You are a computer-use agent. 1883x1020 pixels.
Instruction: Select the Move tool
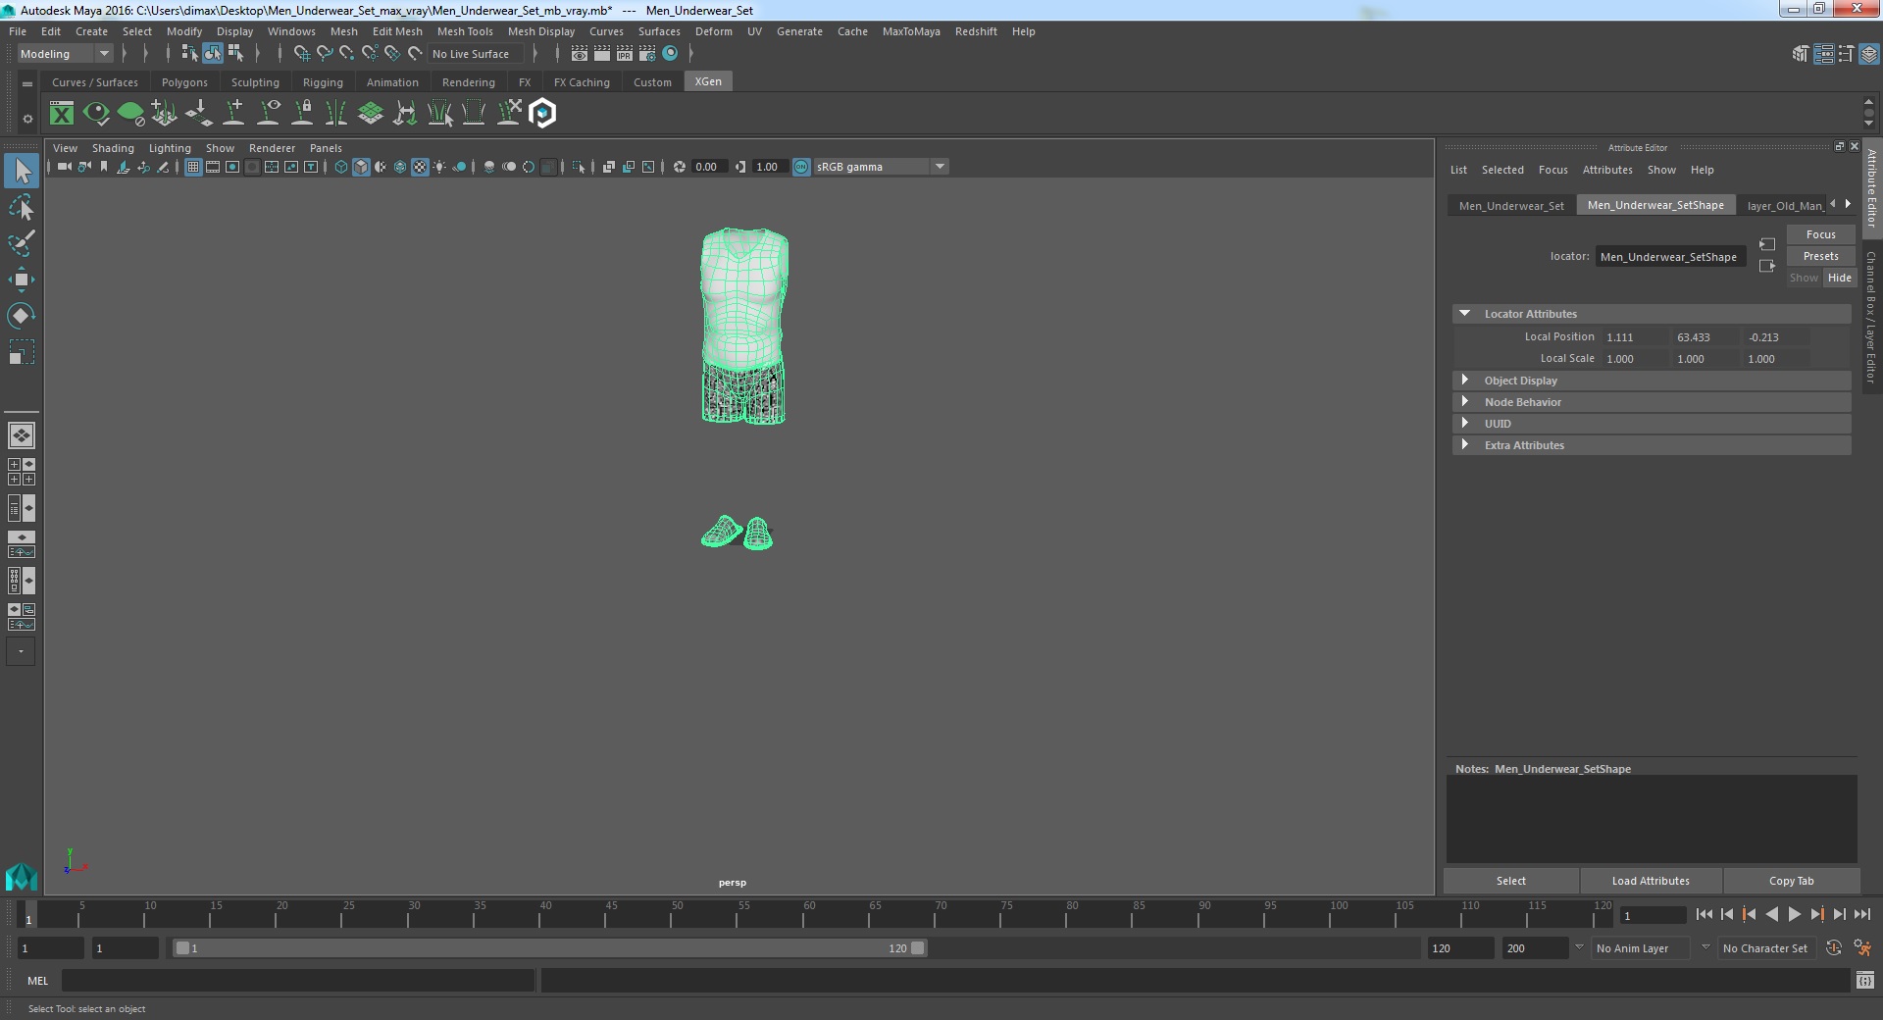[22, 280]
